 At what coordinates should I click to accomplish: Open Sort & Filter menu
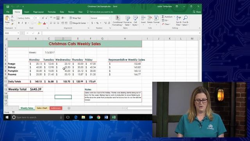point(179,21)
